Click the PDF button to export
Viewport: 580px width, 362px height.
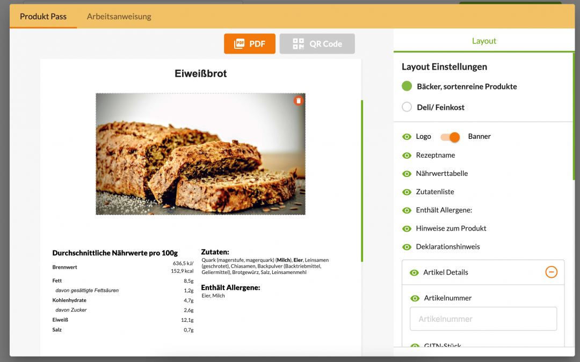click(x=249, y=43)
